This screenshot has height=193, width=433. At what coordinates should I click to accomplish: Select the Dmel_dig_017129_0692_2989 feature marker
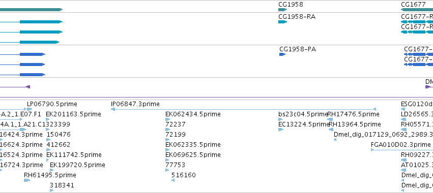coord(335,140)
